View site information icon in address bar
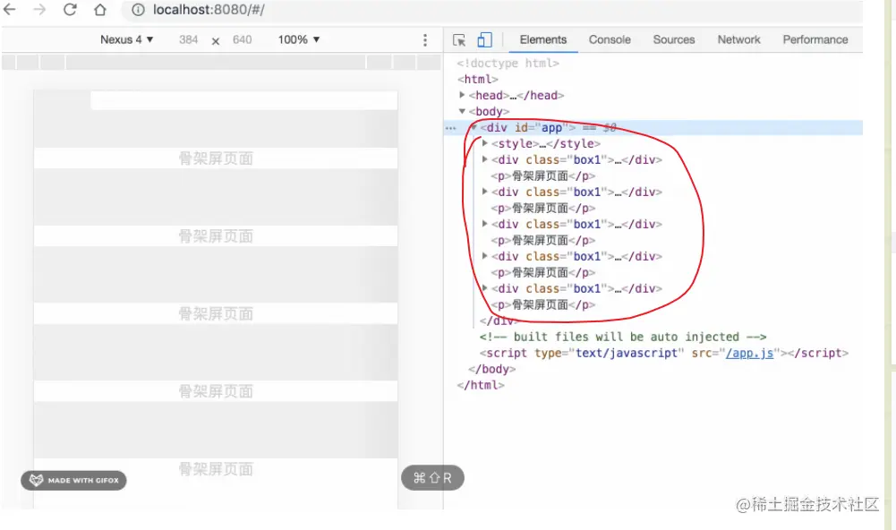The height and width of the screenshot is (530, 896). tap(138, 10)
